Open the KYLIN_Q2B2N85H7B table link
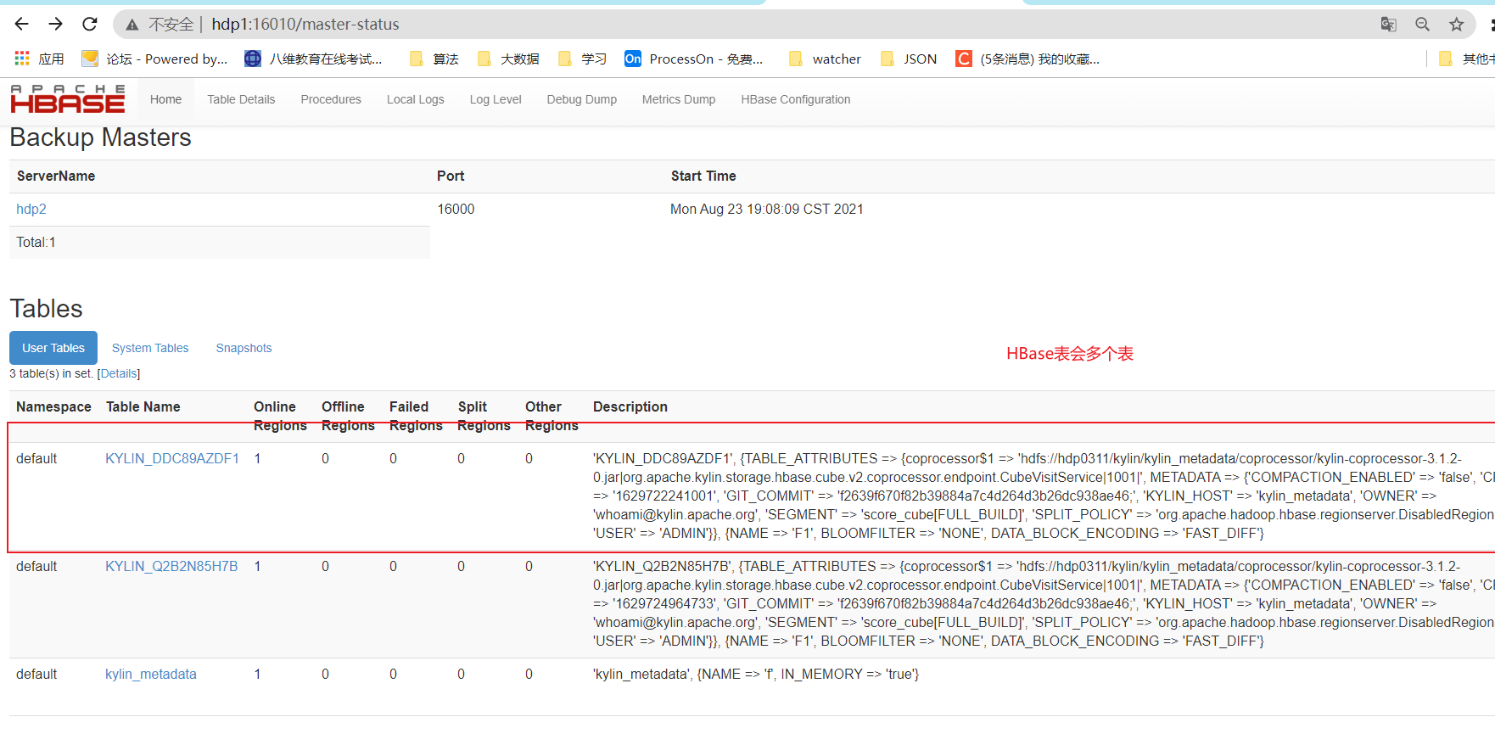The height and width of the screenshot is (745, 1495). [x=171, y=566]
